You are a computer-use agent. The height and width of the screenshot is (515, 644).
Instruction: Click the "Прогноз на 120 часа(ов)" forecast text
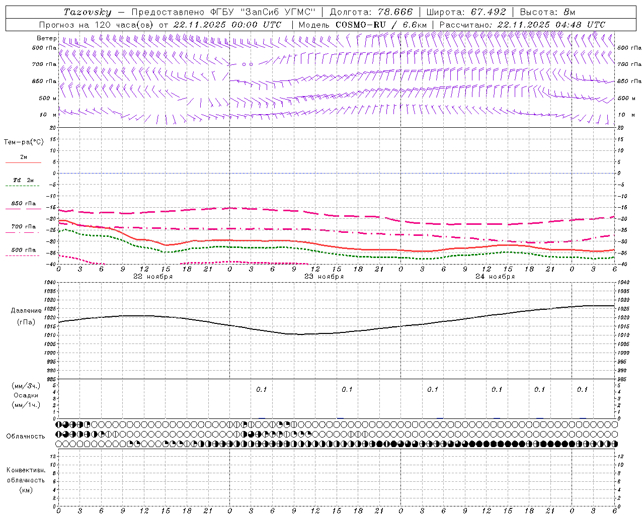click(x=97, y=25)
